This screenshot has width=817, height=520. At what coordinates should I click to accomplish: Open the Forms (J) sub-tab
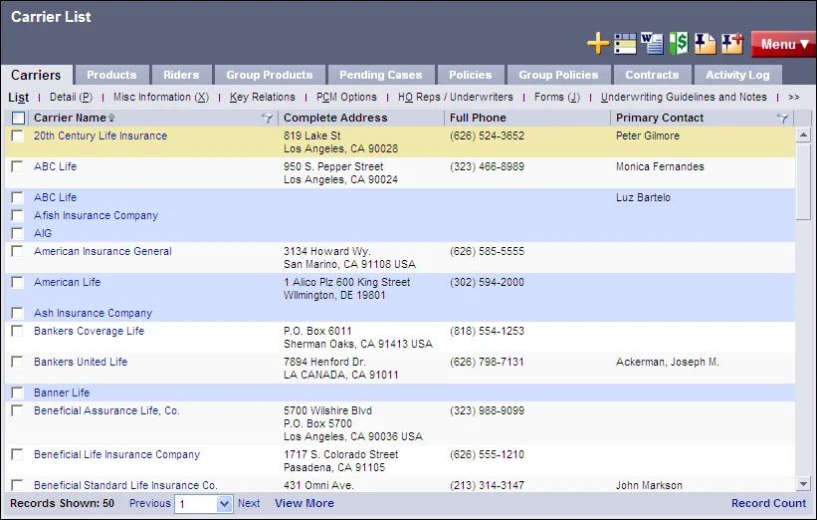[557, 97]
